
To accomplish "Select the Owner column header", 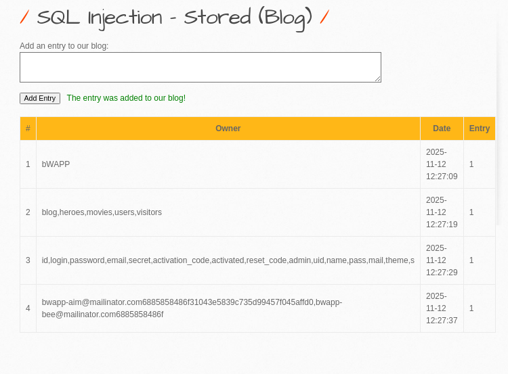I will point(228,128).
